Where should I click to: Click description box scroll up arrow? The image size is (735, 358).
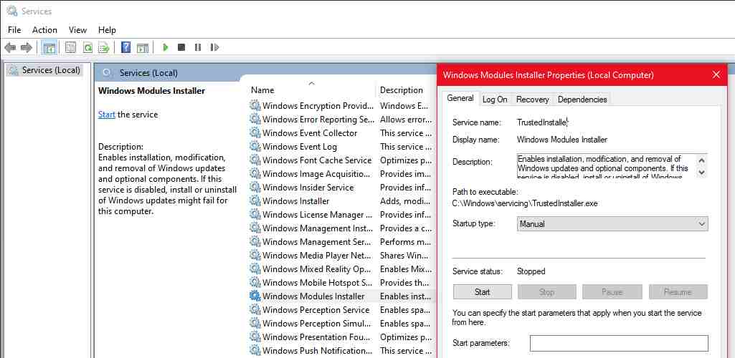pos(701,160)
